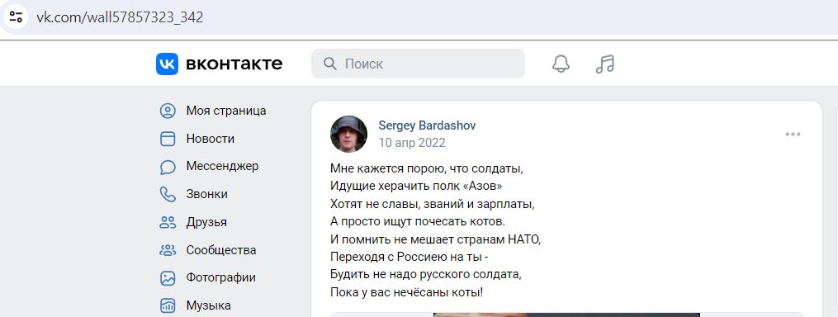Click the vk.com URL in address bar
838x317 pixels.
120,17
